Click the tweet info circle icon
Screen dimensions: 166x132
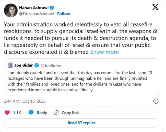(x=156, y=101)
